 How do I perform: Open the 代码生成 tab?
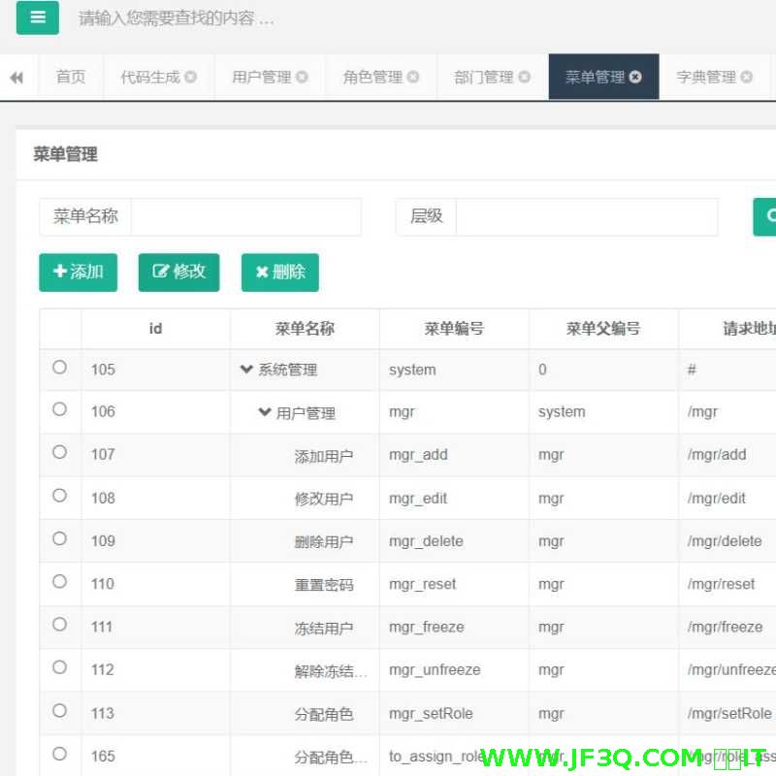150,77
